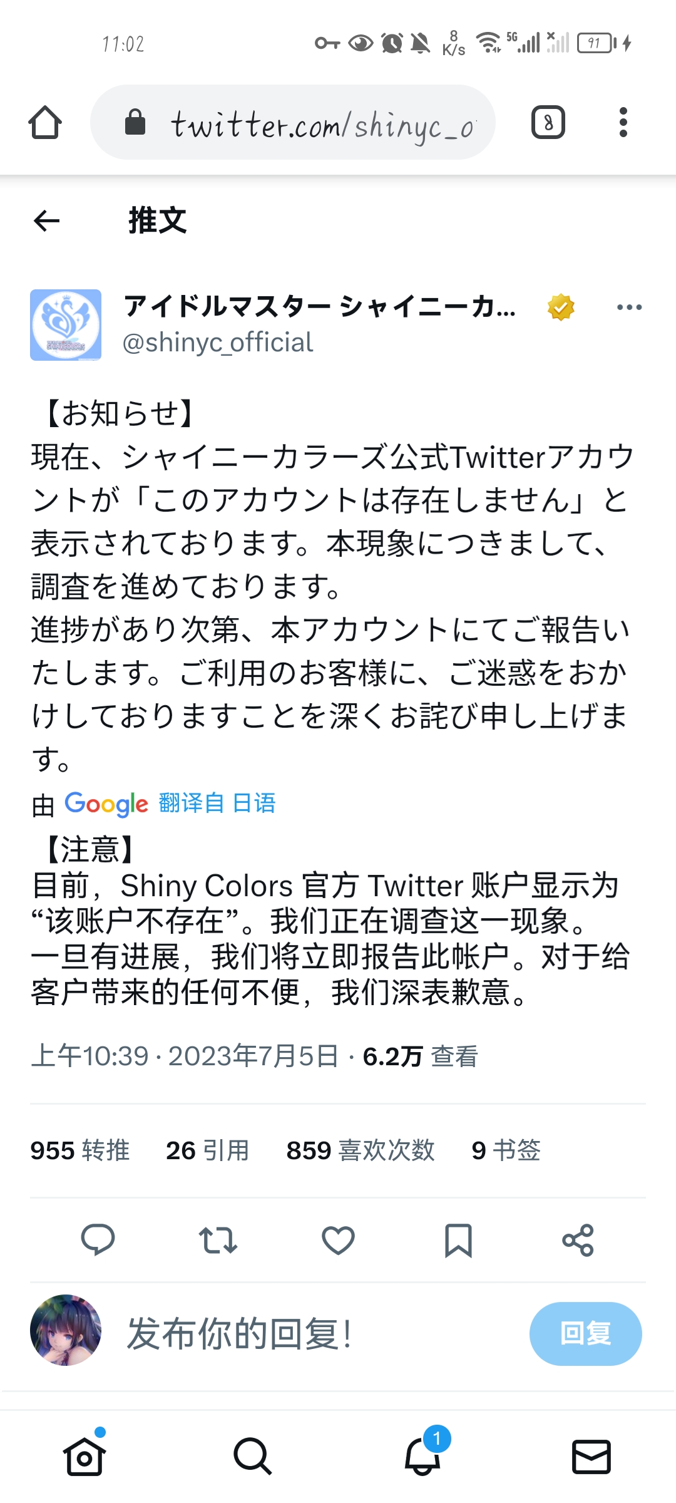Viewport: 676px width, 1503px height.
Task: Tap the Shiny Colors profile avatar
Action: coord(66,324)
